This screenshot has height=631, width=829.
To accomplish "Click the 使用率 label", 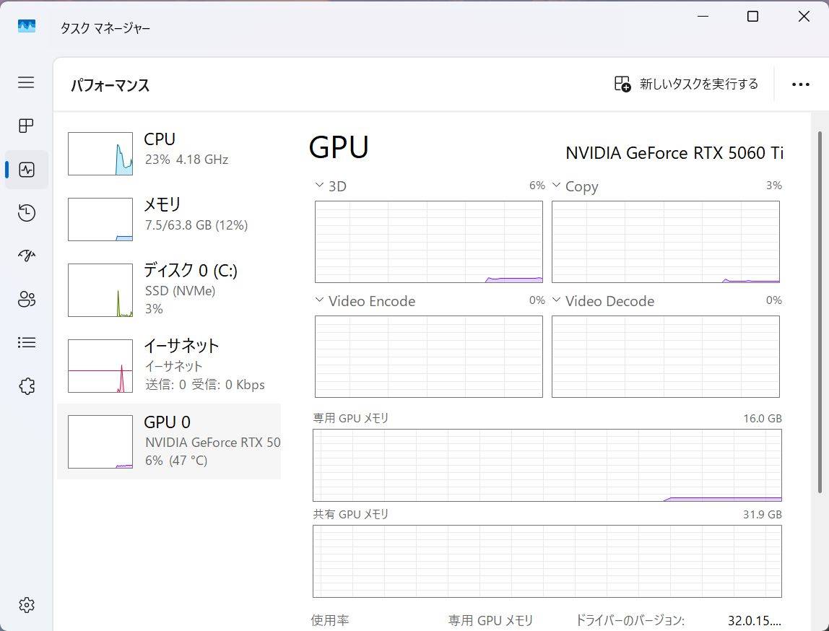I will [x=330, y=620].
